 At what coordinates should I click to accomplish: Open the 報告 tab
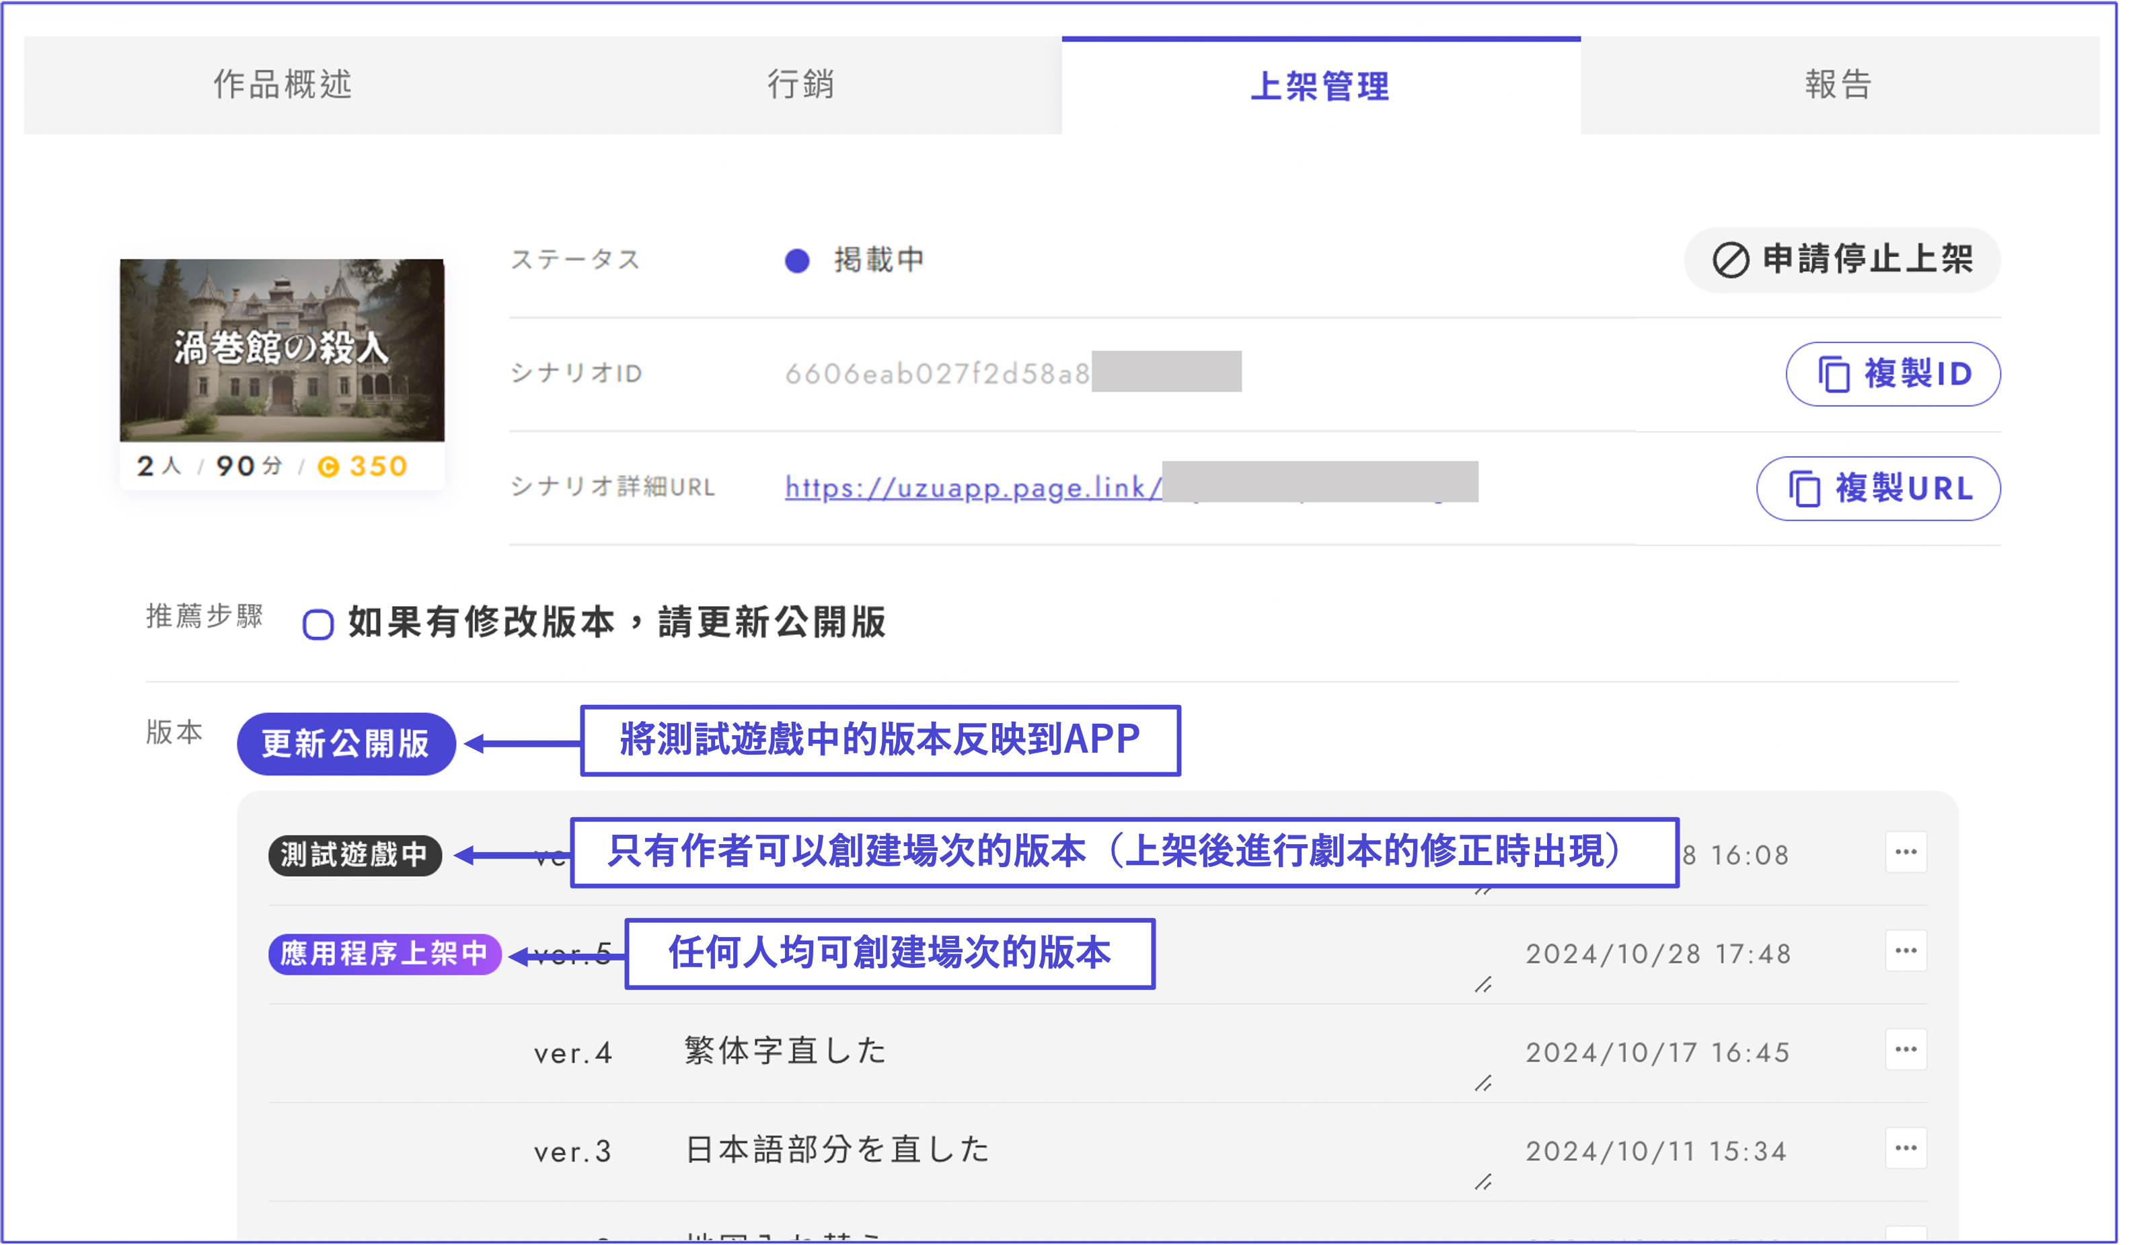pos(1838,85)
